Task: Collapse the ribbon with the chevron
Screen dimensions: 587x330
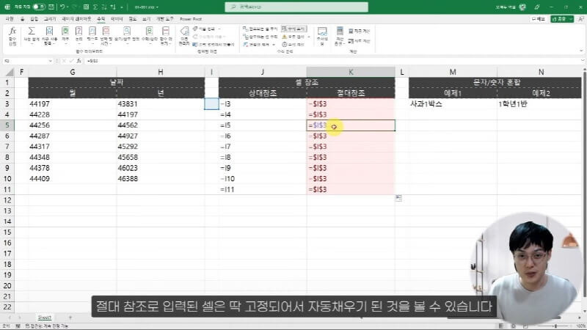Action: [x=581, y=51]
